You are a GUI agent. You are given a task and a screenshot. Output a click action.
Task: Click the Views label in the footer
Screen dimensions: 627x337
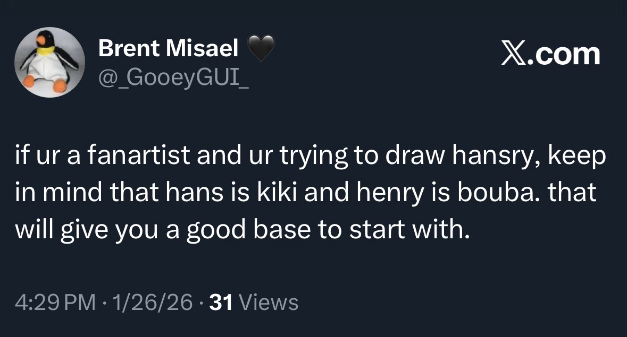pos(269,303)
